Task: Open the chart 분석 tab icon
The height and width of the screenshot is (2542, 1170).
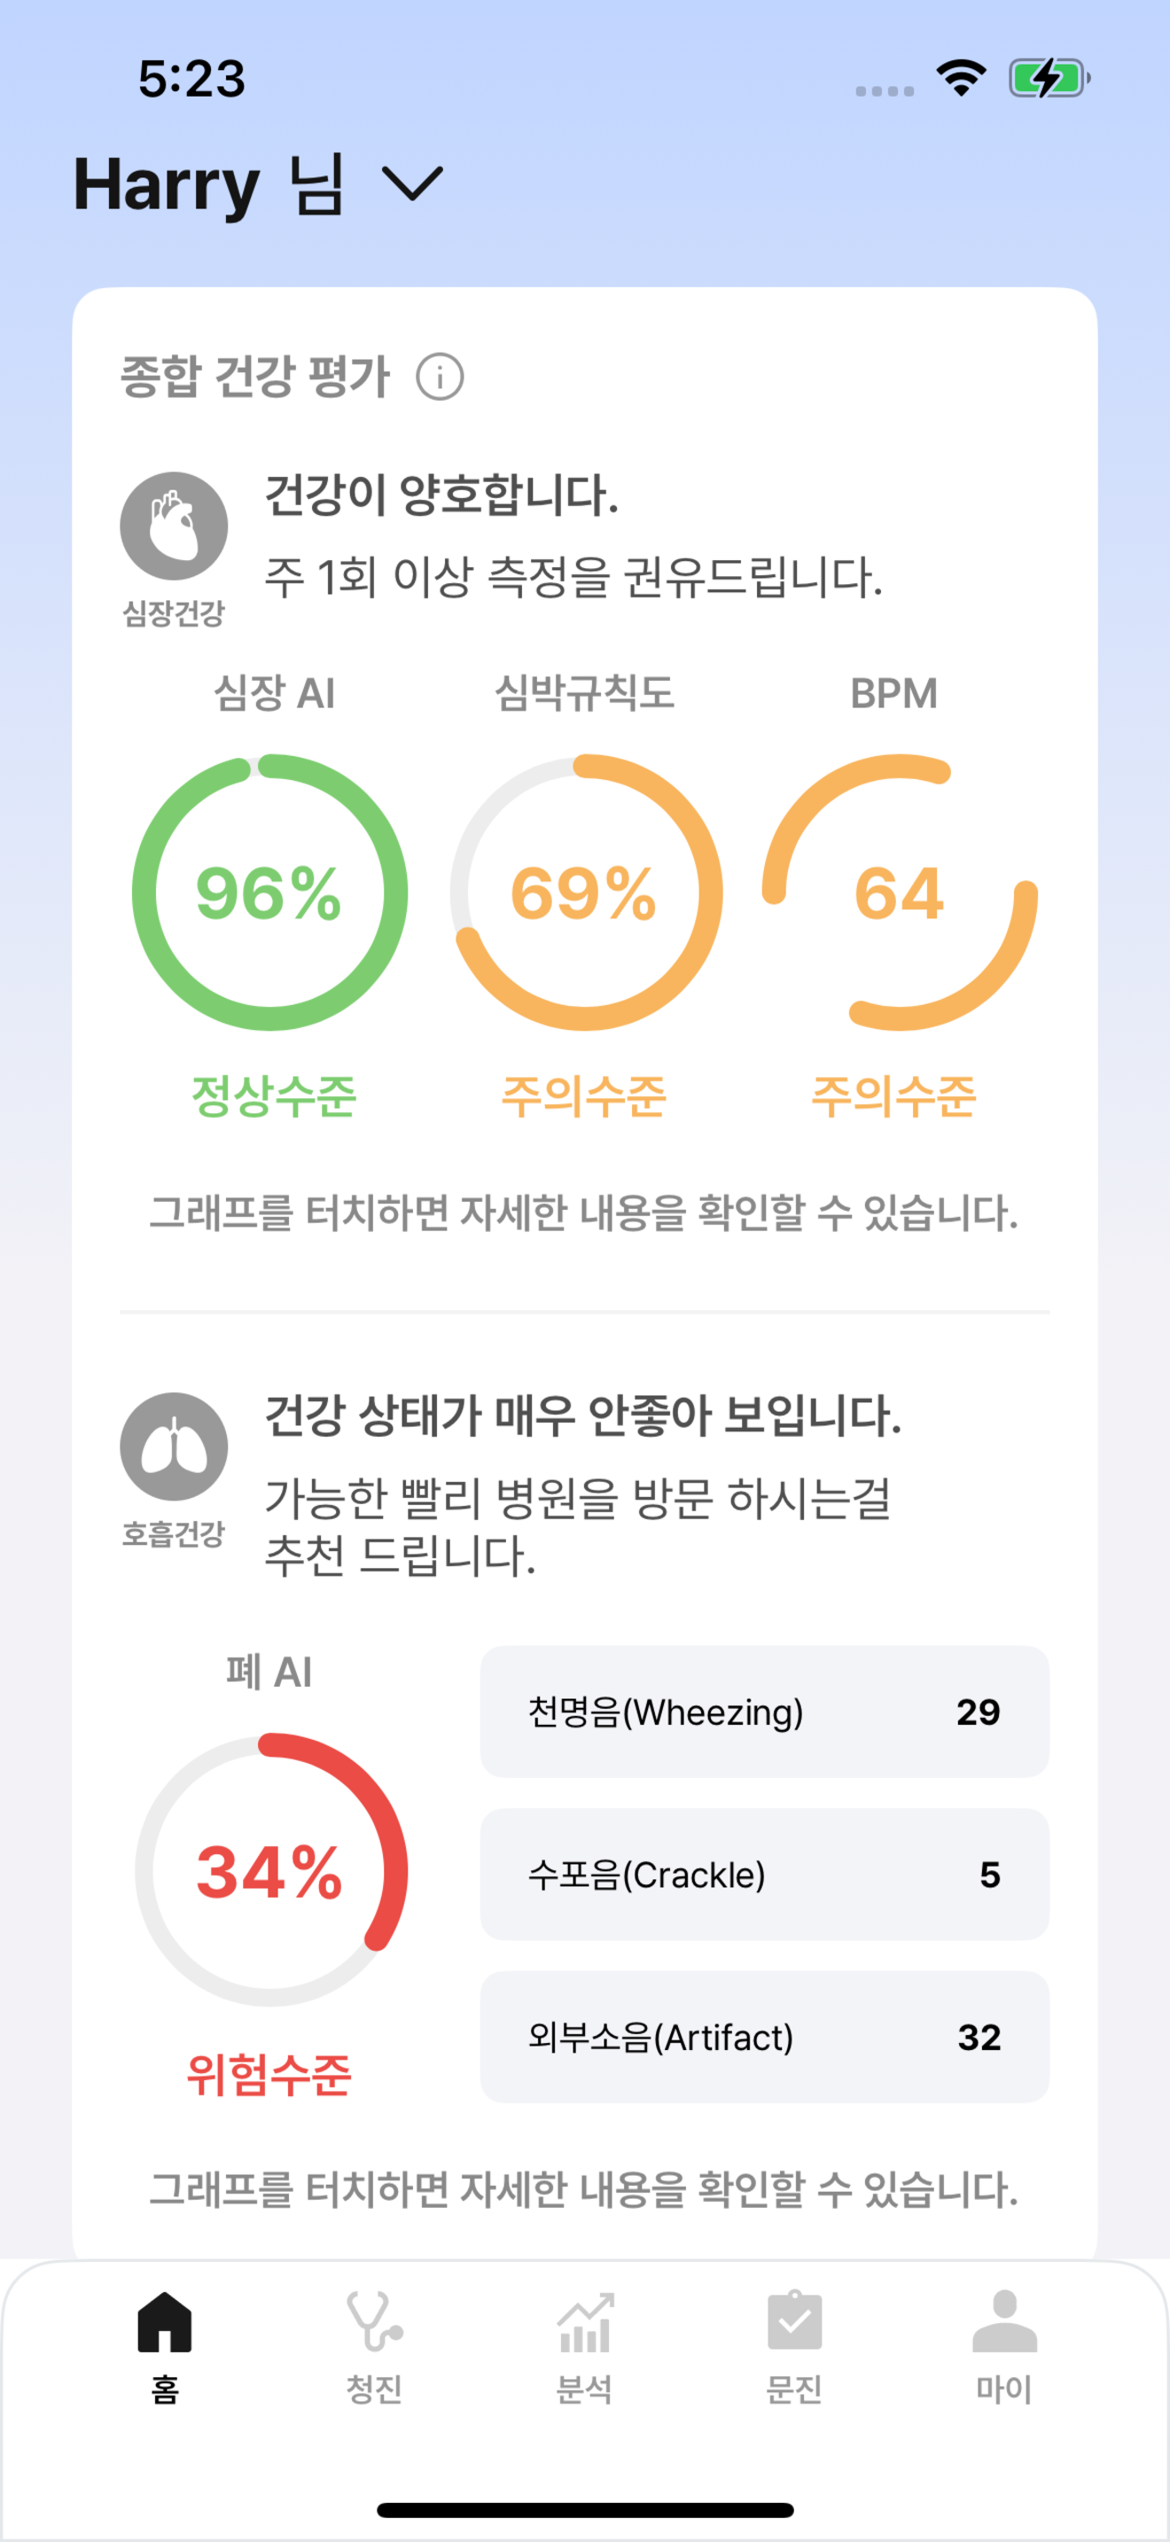Action: (584, 2323)
